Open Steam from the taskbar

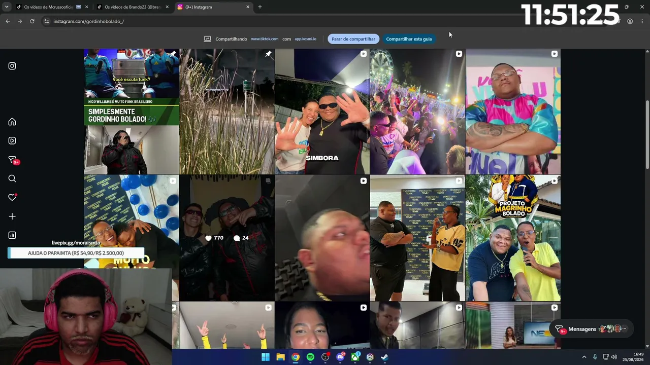pyautogui.click(x=385, y=357)
